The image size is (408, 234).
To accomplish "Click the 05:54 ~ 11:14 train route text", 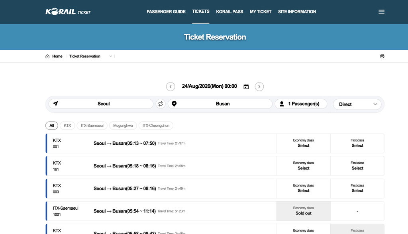I will pos(125,211).
